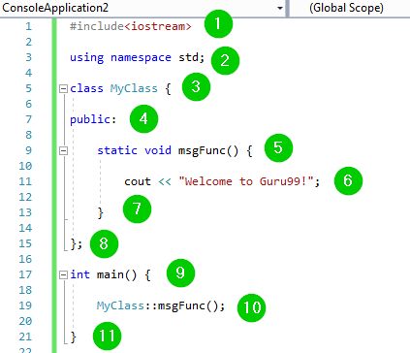The width and height of the screenshot is (410, 353).
Task: Collapse the int main function block
Action: point(63,274)
